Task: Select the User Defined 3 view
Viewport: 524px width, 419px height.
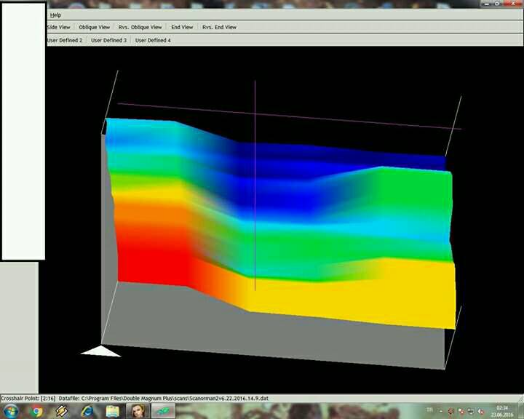Action: point(108,40)
